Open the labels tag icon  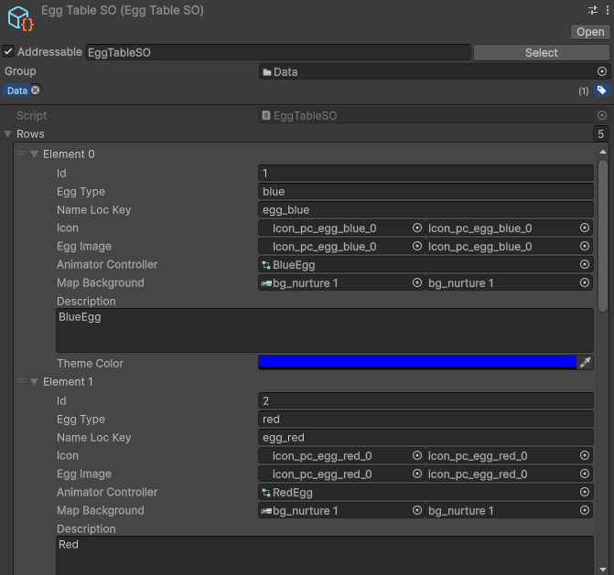[601, 91]
